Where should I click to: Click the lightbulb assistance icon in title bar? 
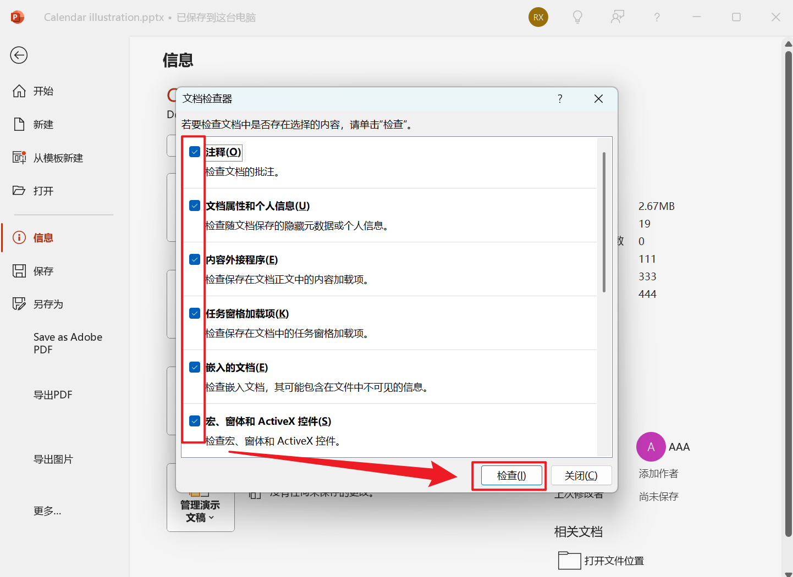tap(577, 17)
